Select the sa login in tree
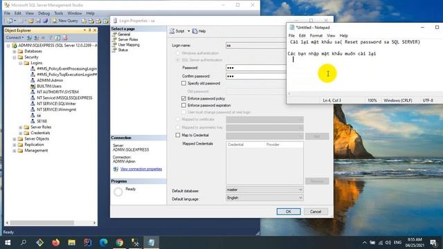This screenshot has width=443, height=249. click(x=39, y=116)
